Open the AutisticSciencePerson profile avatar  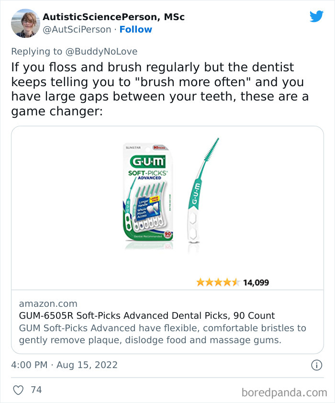coord(25,23)
